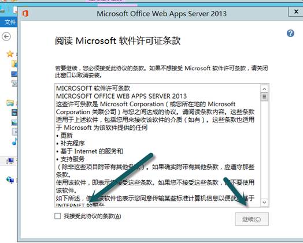Image resolution: width=303 pixels, height=243 pixels.
Task: Click the 继续(C) continue button
Action: (x=252, y=219)
